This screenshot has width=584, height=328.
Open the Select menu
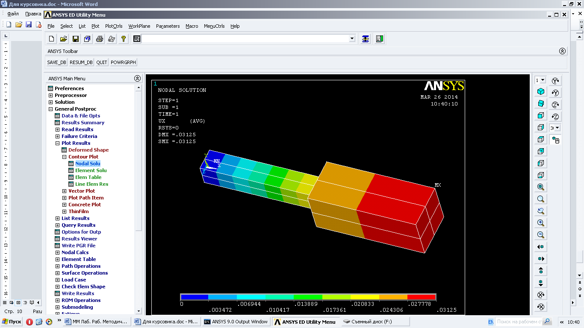66,26
